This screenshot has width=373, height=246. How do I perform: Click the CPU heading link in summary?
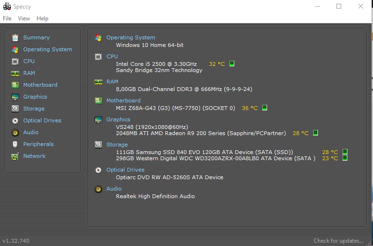[x=112, y=56]
